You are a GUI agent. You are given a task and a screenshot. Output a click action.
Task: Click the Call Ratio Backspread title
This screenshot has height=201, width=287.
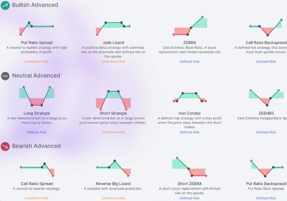click(266, 43)
